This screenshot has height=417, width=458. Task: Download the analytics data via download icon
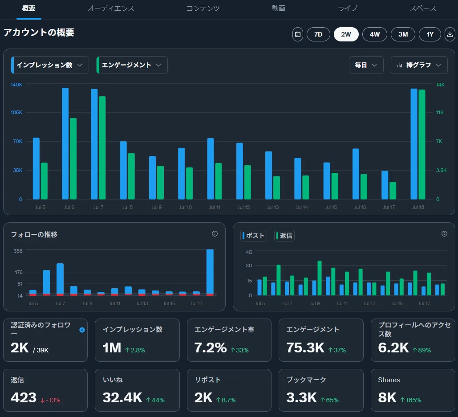[x=450, y=34]
